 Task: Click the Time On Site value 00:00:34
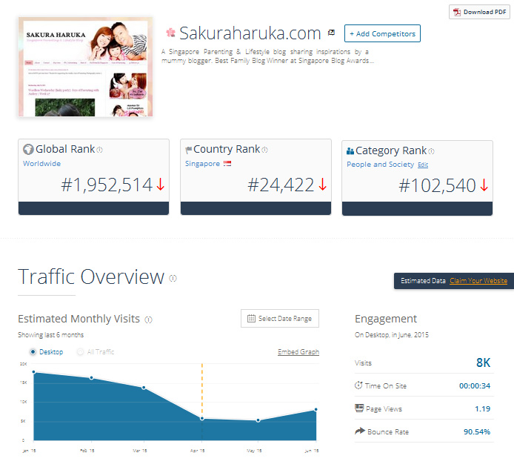(475, 386)
